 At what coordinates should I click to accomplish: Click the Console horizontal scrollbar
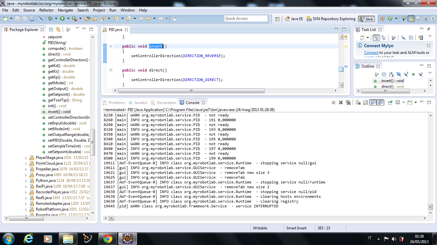pos(266,219)
